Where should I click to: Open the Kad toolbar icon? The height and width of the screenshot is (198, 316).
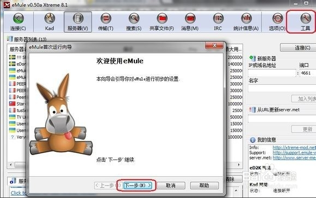point(49,22)
